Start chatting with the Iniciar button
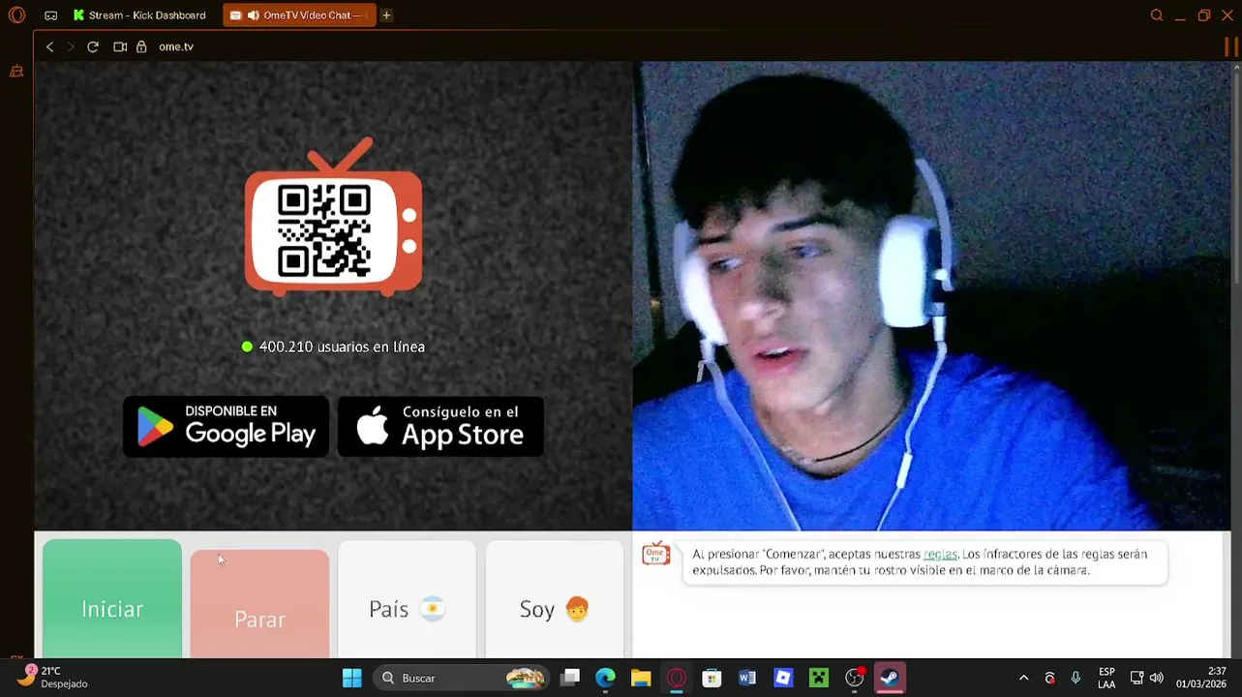Screen dimensions: 1242x697 (112, 599)
